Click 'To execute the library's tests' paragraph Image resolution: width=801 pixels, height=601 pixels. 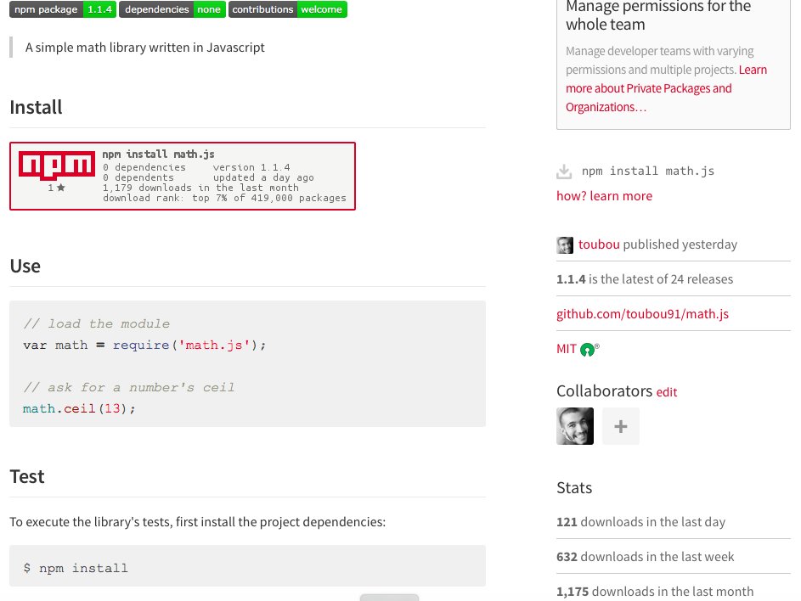tap(198, 522)
